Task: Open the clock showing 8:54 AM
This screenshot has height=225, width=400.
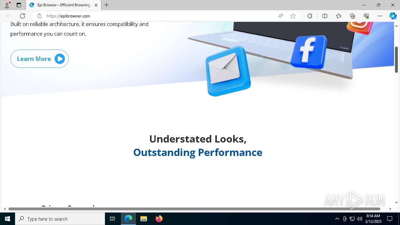Action: tap(373, 219)
